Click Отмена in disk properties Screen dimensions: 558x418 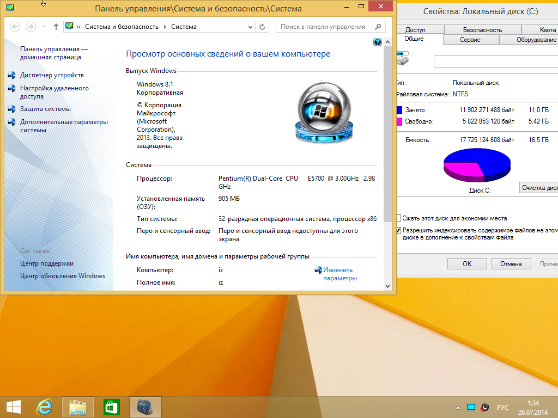point(511,264)
